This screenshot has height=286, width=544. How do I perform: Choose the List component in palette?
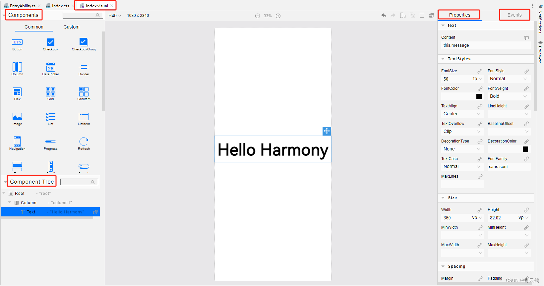click(50, 119)
